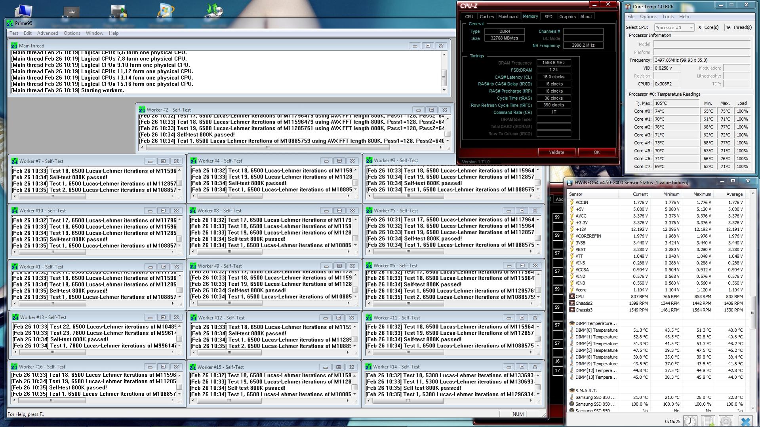Click the Computer desktop icon
This screenshot has width=760, height=427.
click(x=23, y=11)
